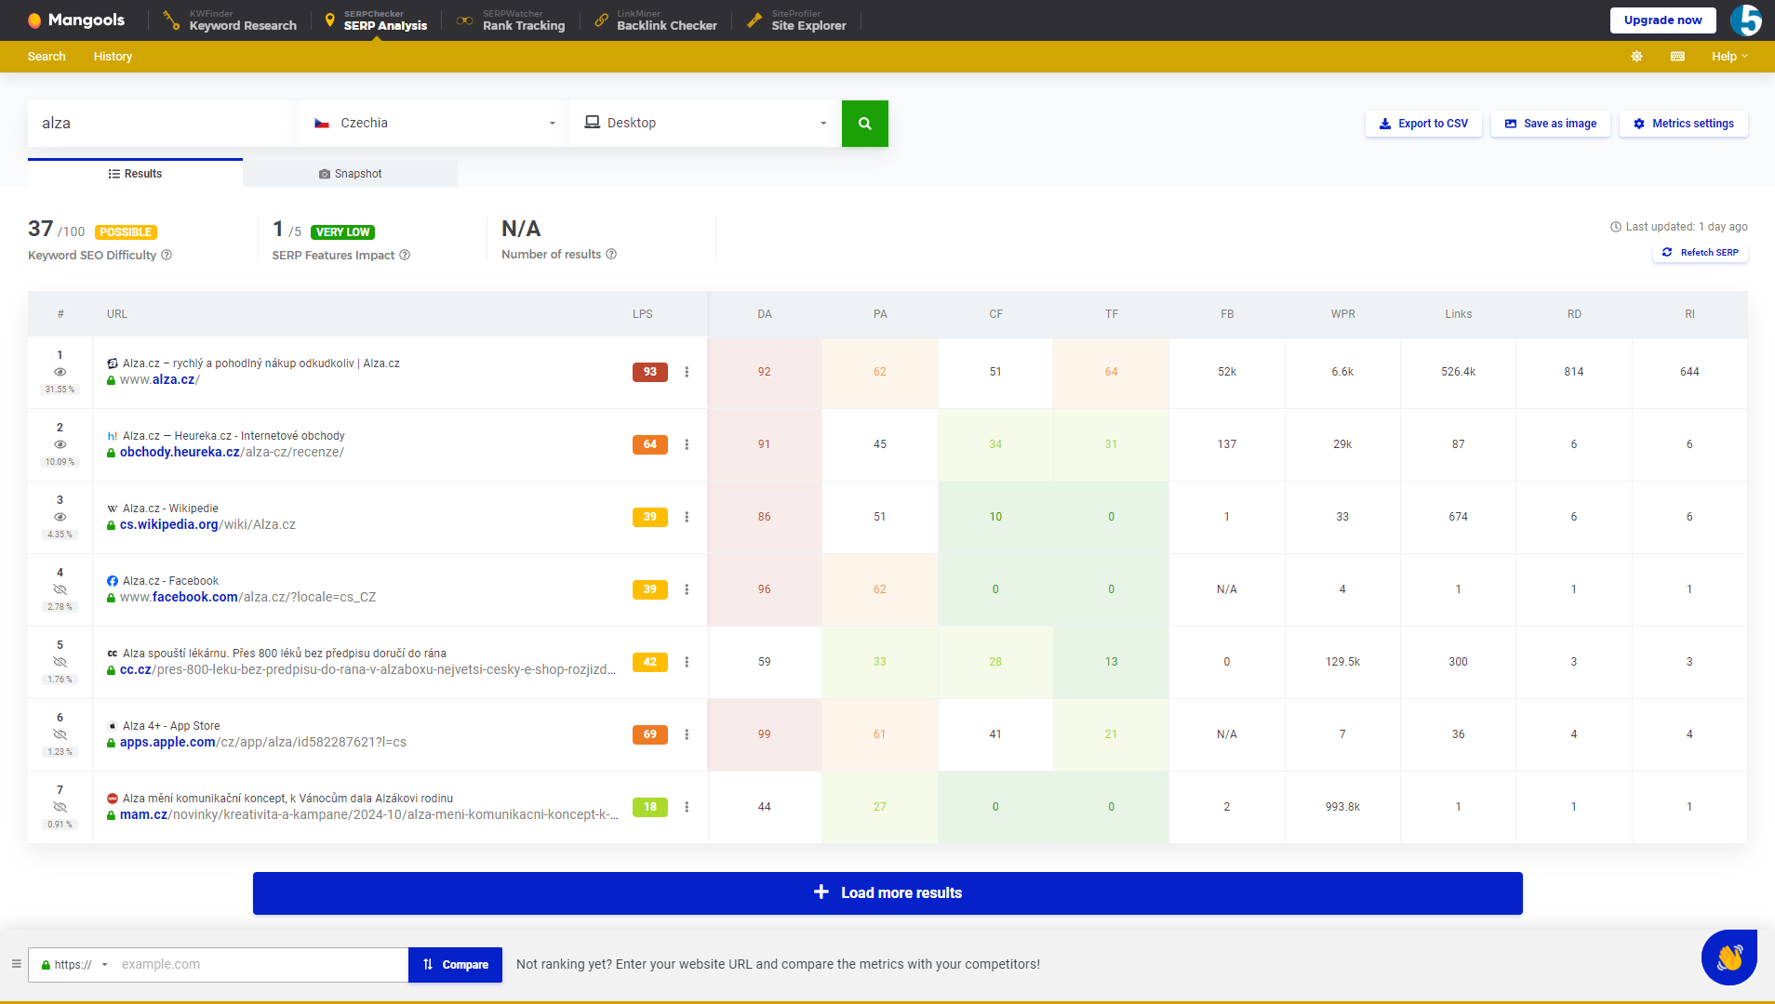
Task: Switch to the Snapshot tab
Action: coord(350,174)
